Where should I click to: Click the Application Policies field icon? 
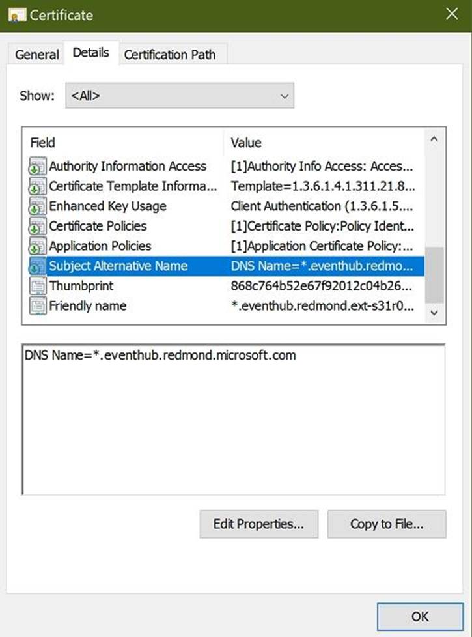38,246
